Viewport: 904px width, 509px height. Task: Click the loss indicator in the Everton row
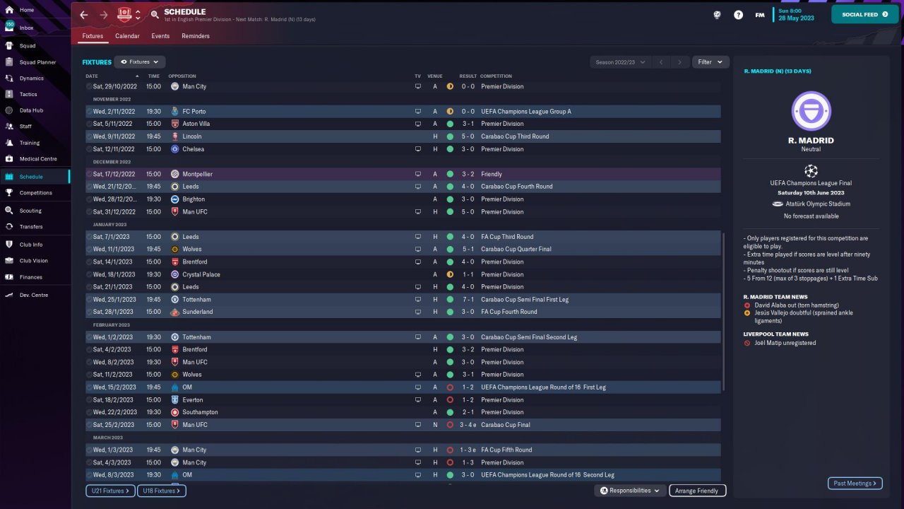(x=450, y=400)
